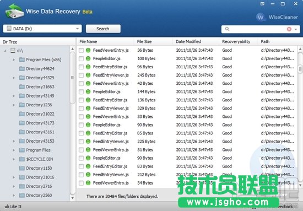Expand the Directory43153 folder
This screenshot has height=211, width=303.
(14, 141)
